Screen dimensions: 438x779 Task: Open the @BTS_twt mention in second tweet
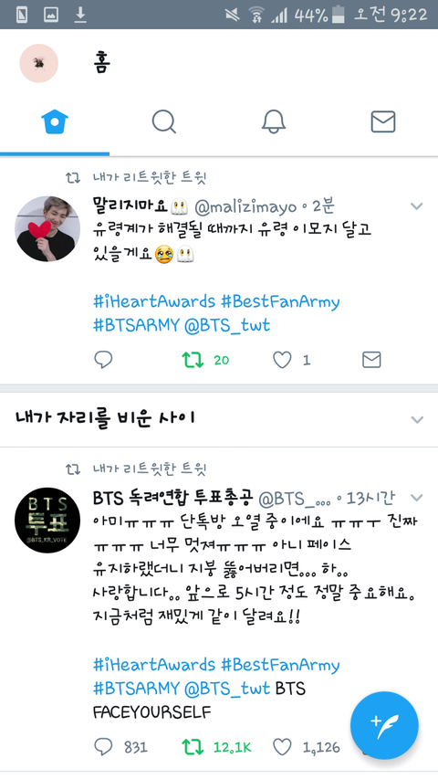point(227,689)
